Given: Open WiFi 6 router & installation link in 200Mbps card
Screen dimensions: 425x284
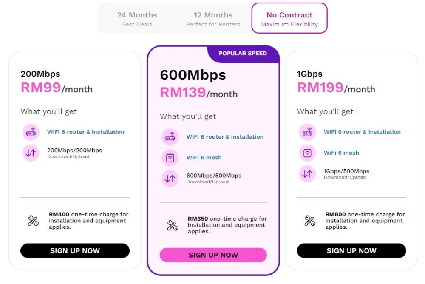Looking at the screenshot, I should 86,132.
